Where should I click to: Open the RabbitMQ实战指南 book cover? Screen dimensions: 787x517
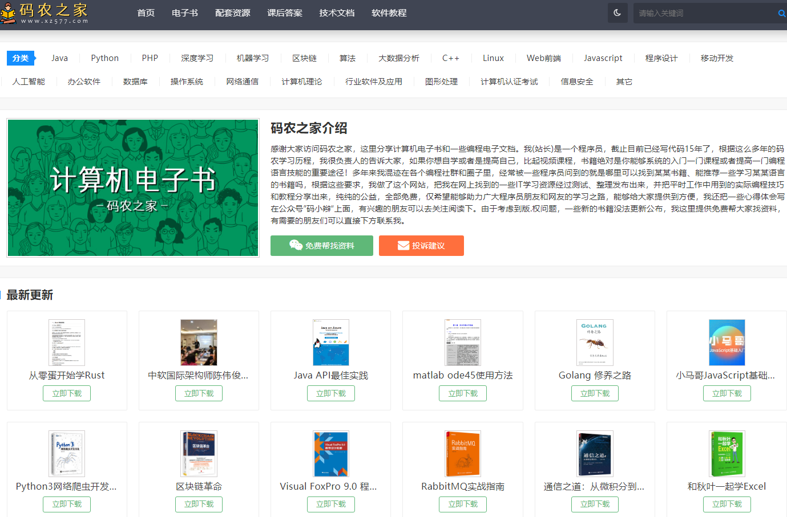click(x=463, y=453)
